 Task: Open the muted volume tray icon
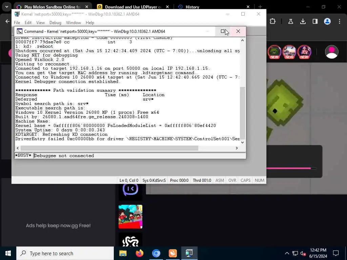(x=303, y=253)
